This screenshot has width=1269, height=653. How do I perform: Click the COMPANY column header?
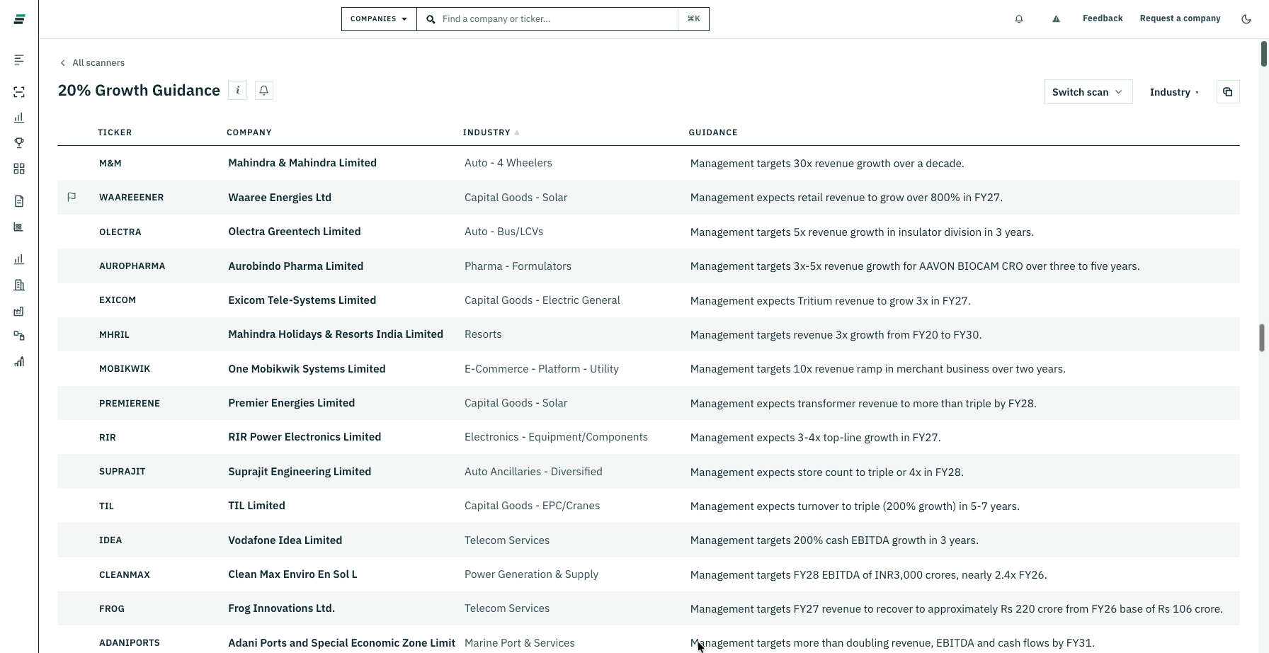[249, 132]
